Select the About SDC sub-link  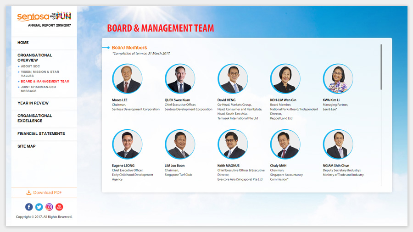click(30, 66)
